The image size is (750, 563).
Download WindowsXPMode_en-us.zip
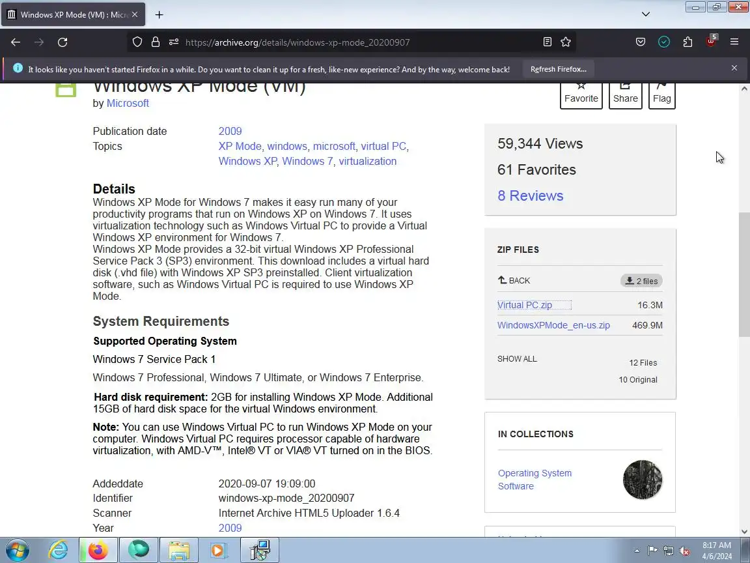(x=553, y=325)
